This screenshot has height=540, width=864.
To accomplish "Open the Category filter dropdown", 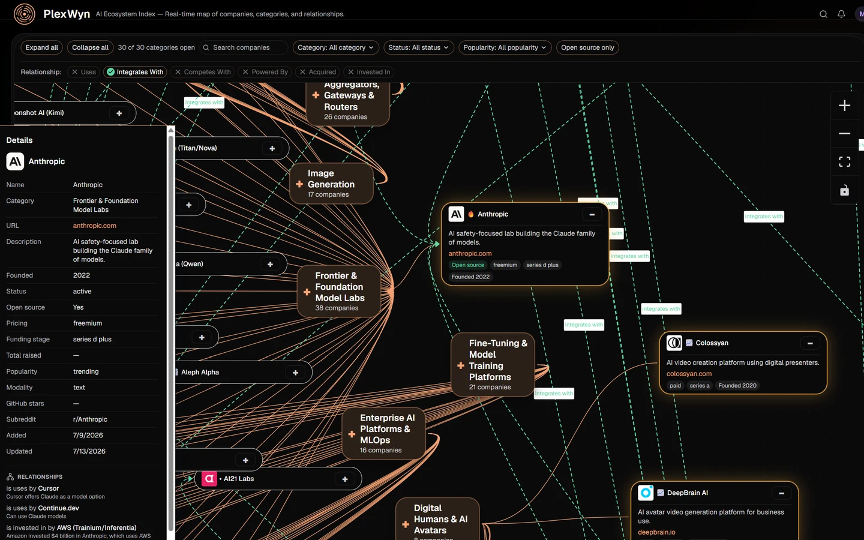I will coord(335,47).
